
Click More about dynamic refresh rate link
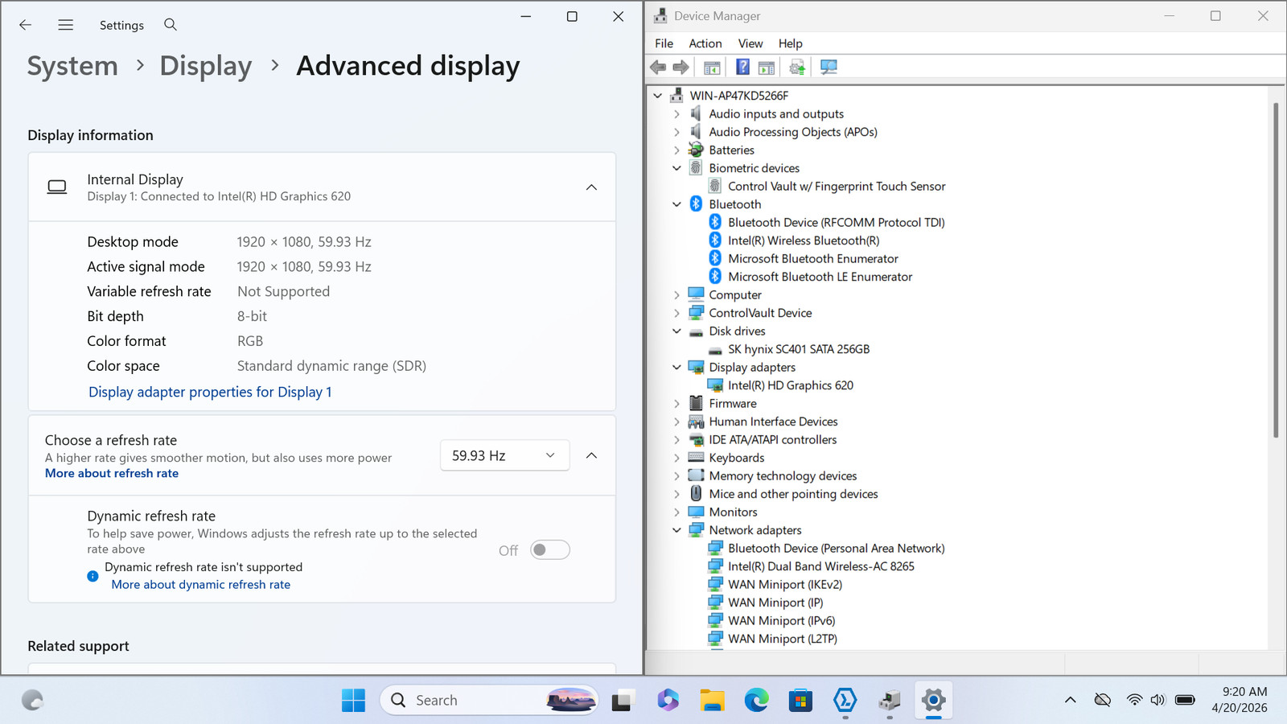pos(201,585)
